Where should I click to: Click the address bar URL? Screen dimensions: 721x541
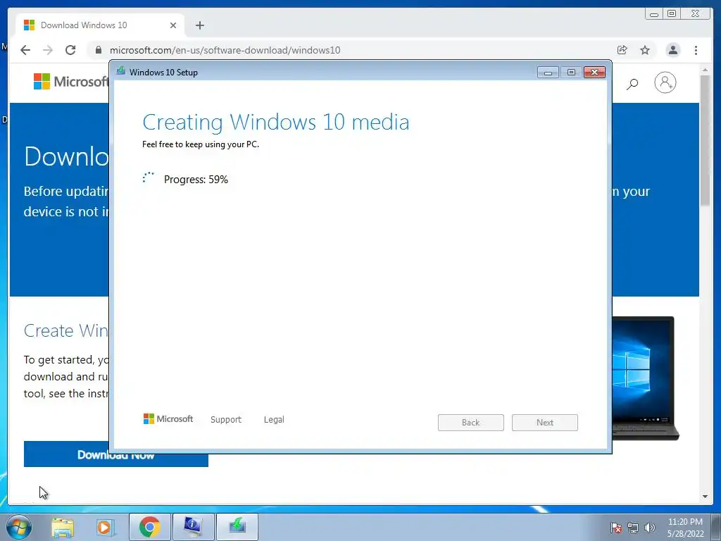click(225, 50)
